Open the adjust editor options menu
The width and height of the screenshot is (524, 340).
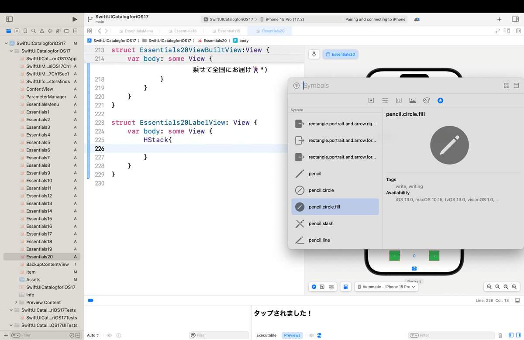click(507, 31)
